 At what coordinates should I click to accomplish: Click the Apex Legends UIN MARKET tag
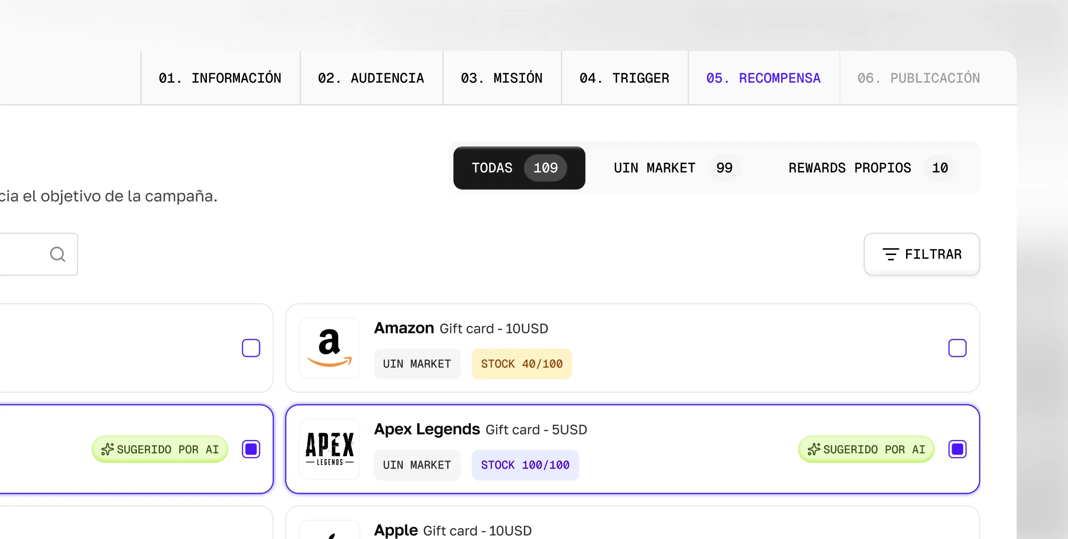pos(417,465)
